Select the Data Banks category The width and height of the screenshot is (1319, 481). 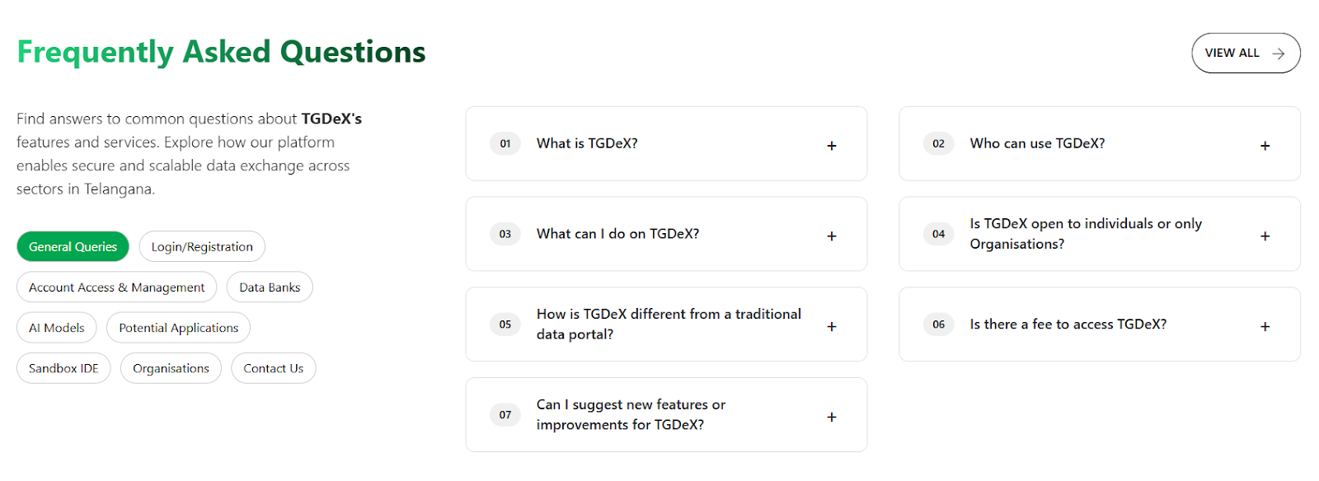pos(269,287)
